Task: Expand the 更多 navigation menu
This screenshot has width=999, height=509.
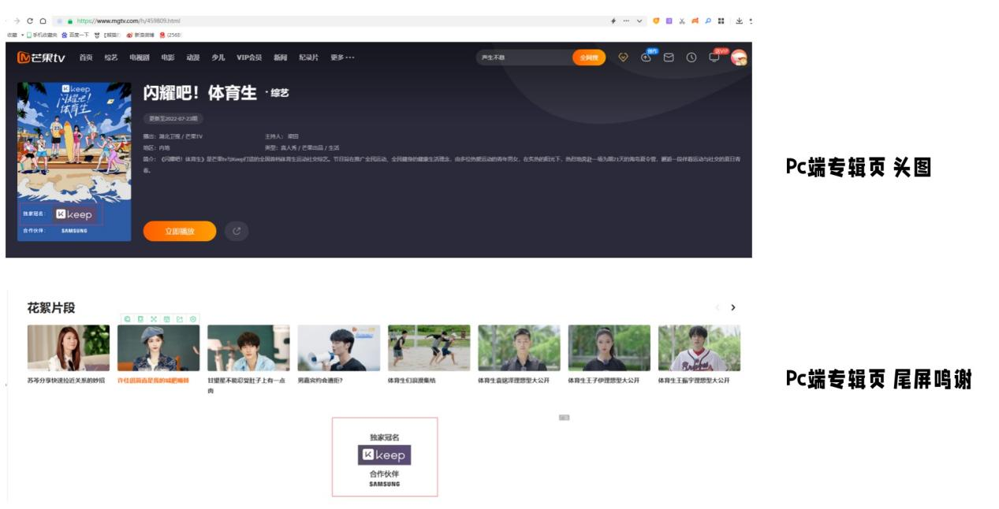Action: 342,58
